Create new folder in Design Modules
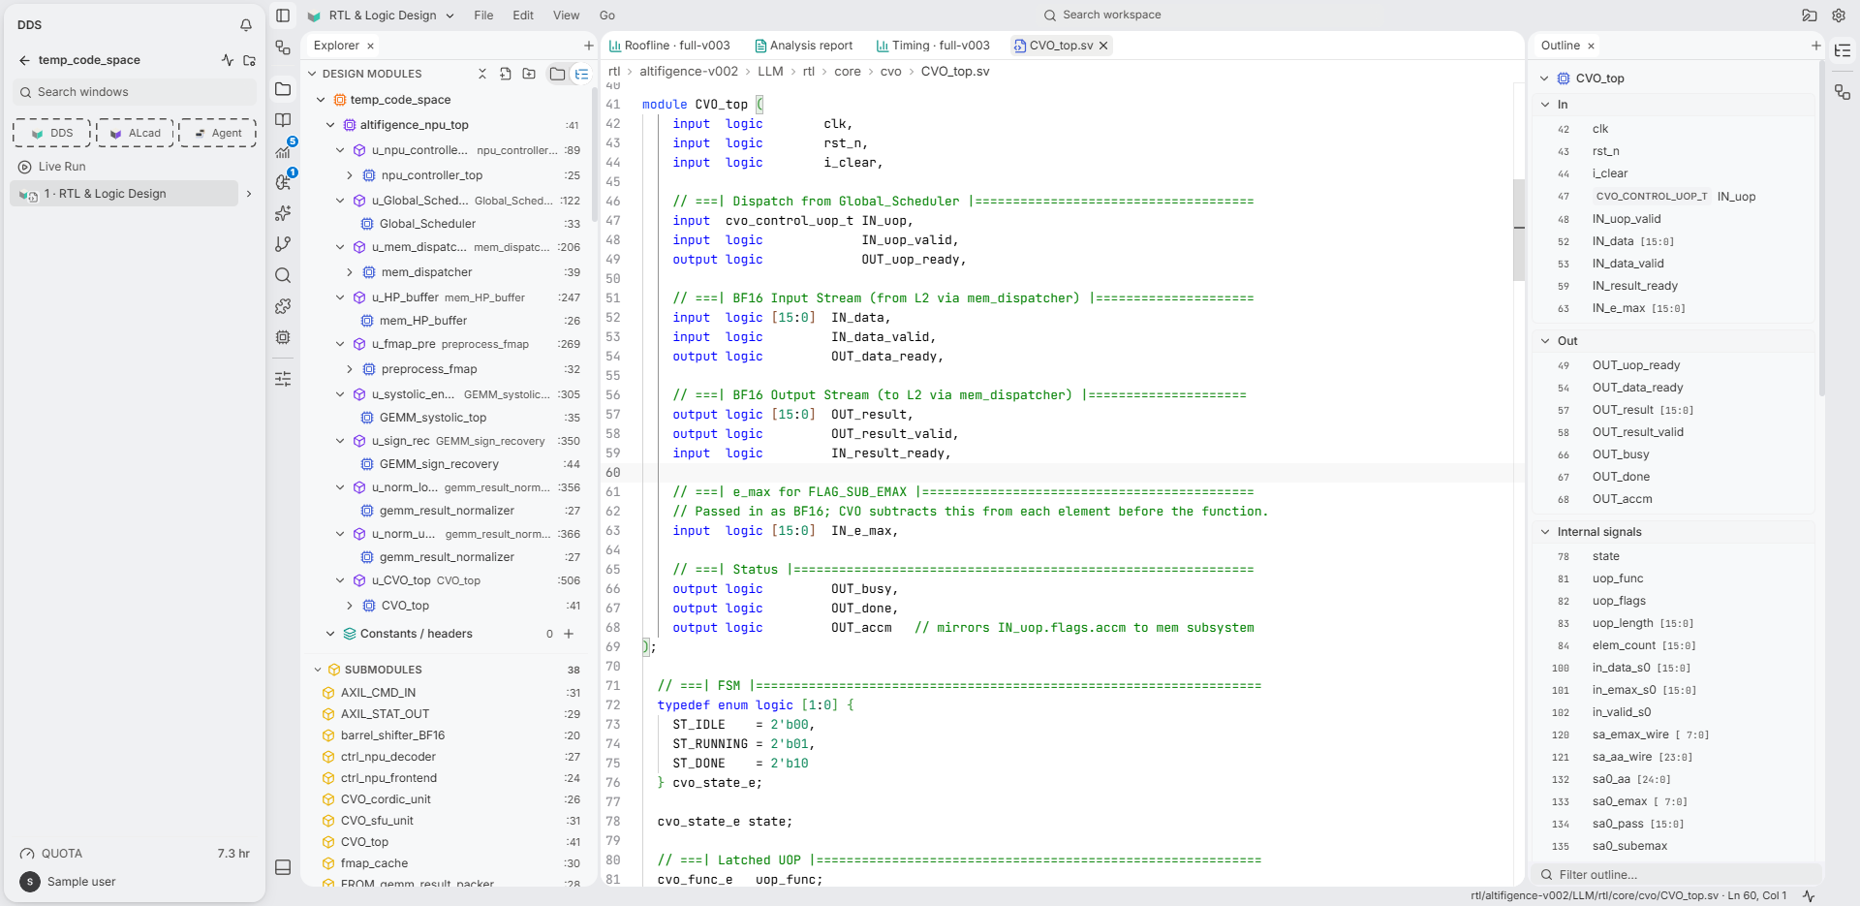 pyautogui.click(x=529, y=74)
